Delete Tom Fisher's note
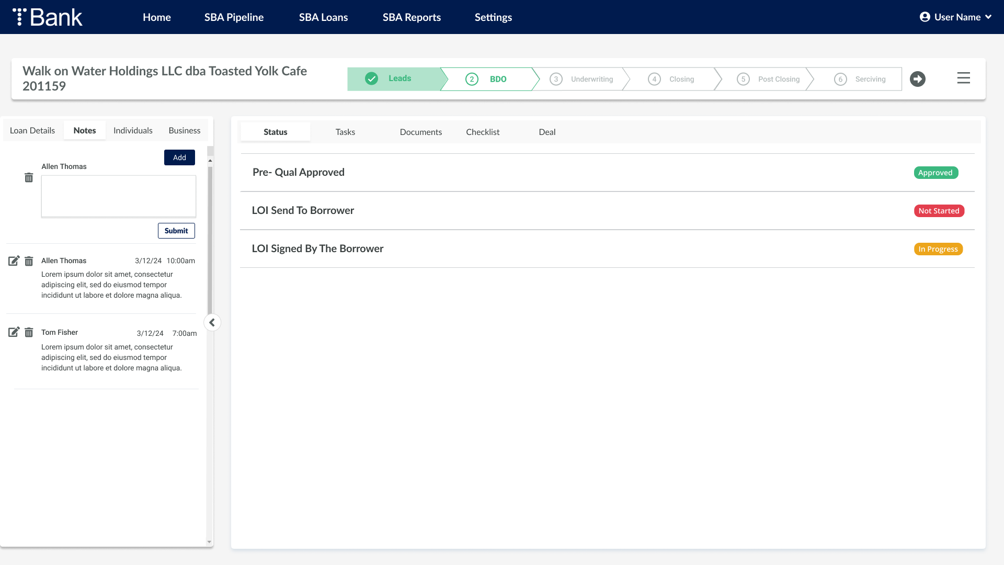1004x565 pixels. coord(29,333)
